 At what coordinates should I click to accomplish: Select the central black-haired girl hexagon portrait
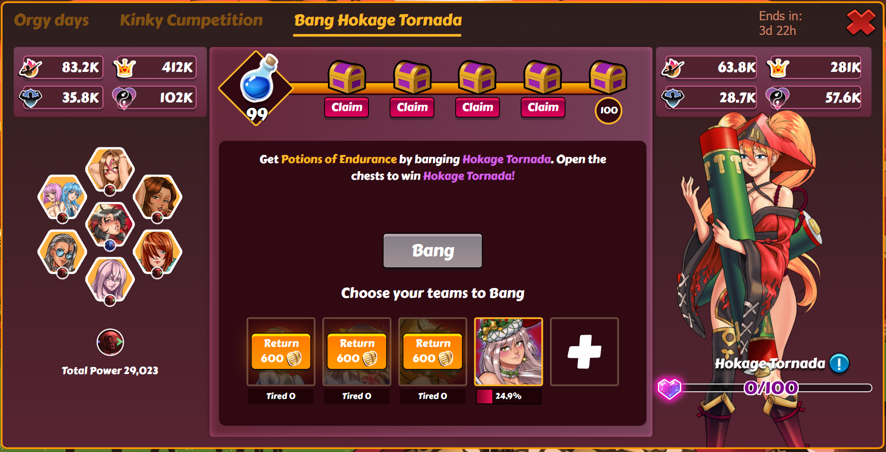[110, 225]
